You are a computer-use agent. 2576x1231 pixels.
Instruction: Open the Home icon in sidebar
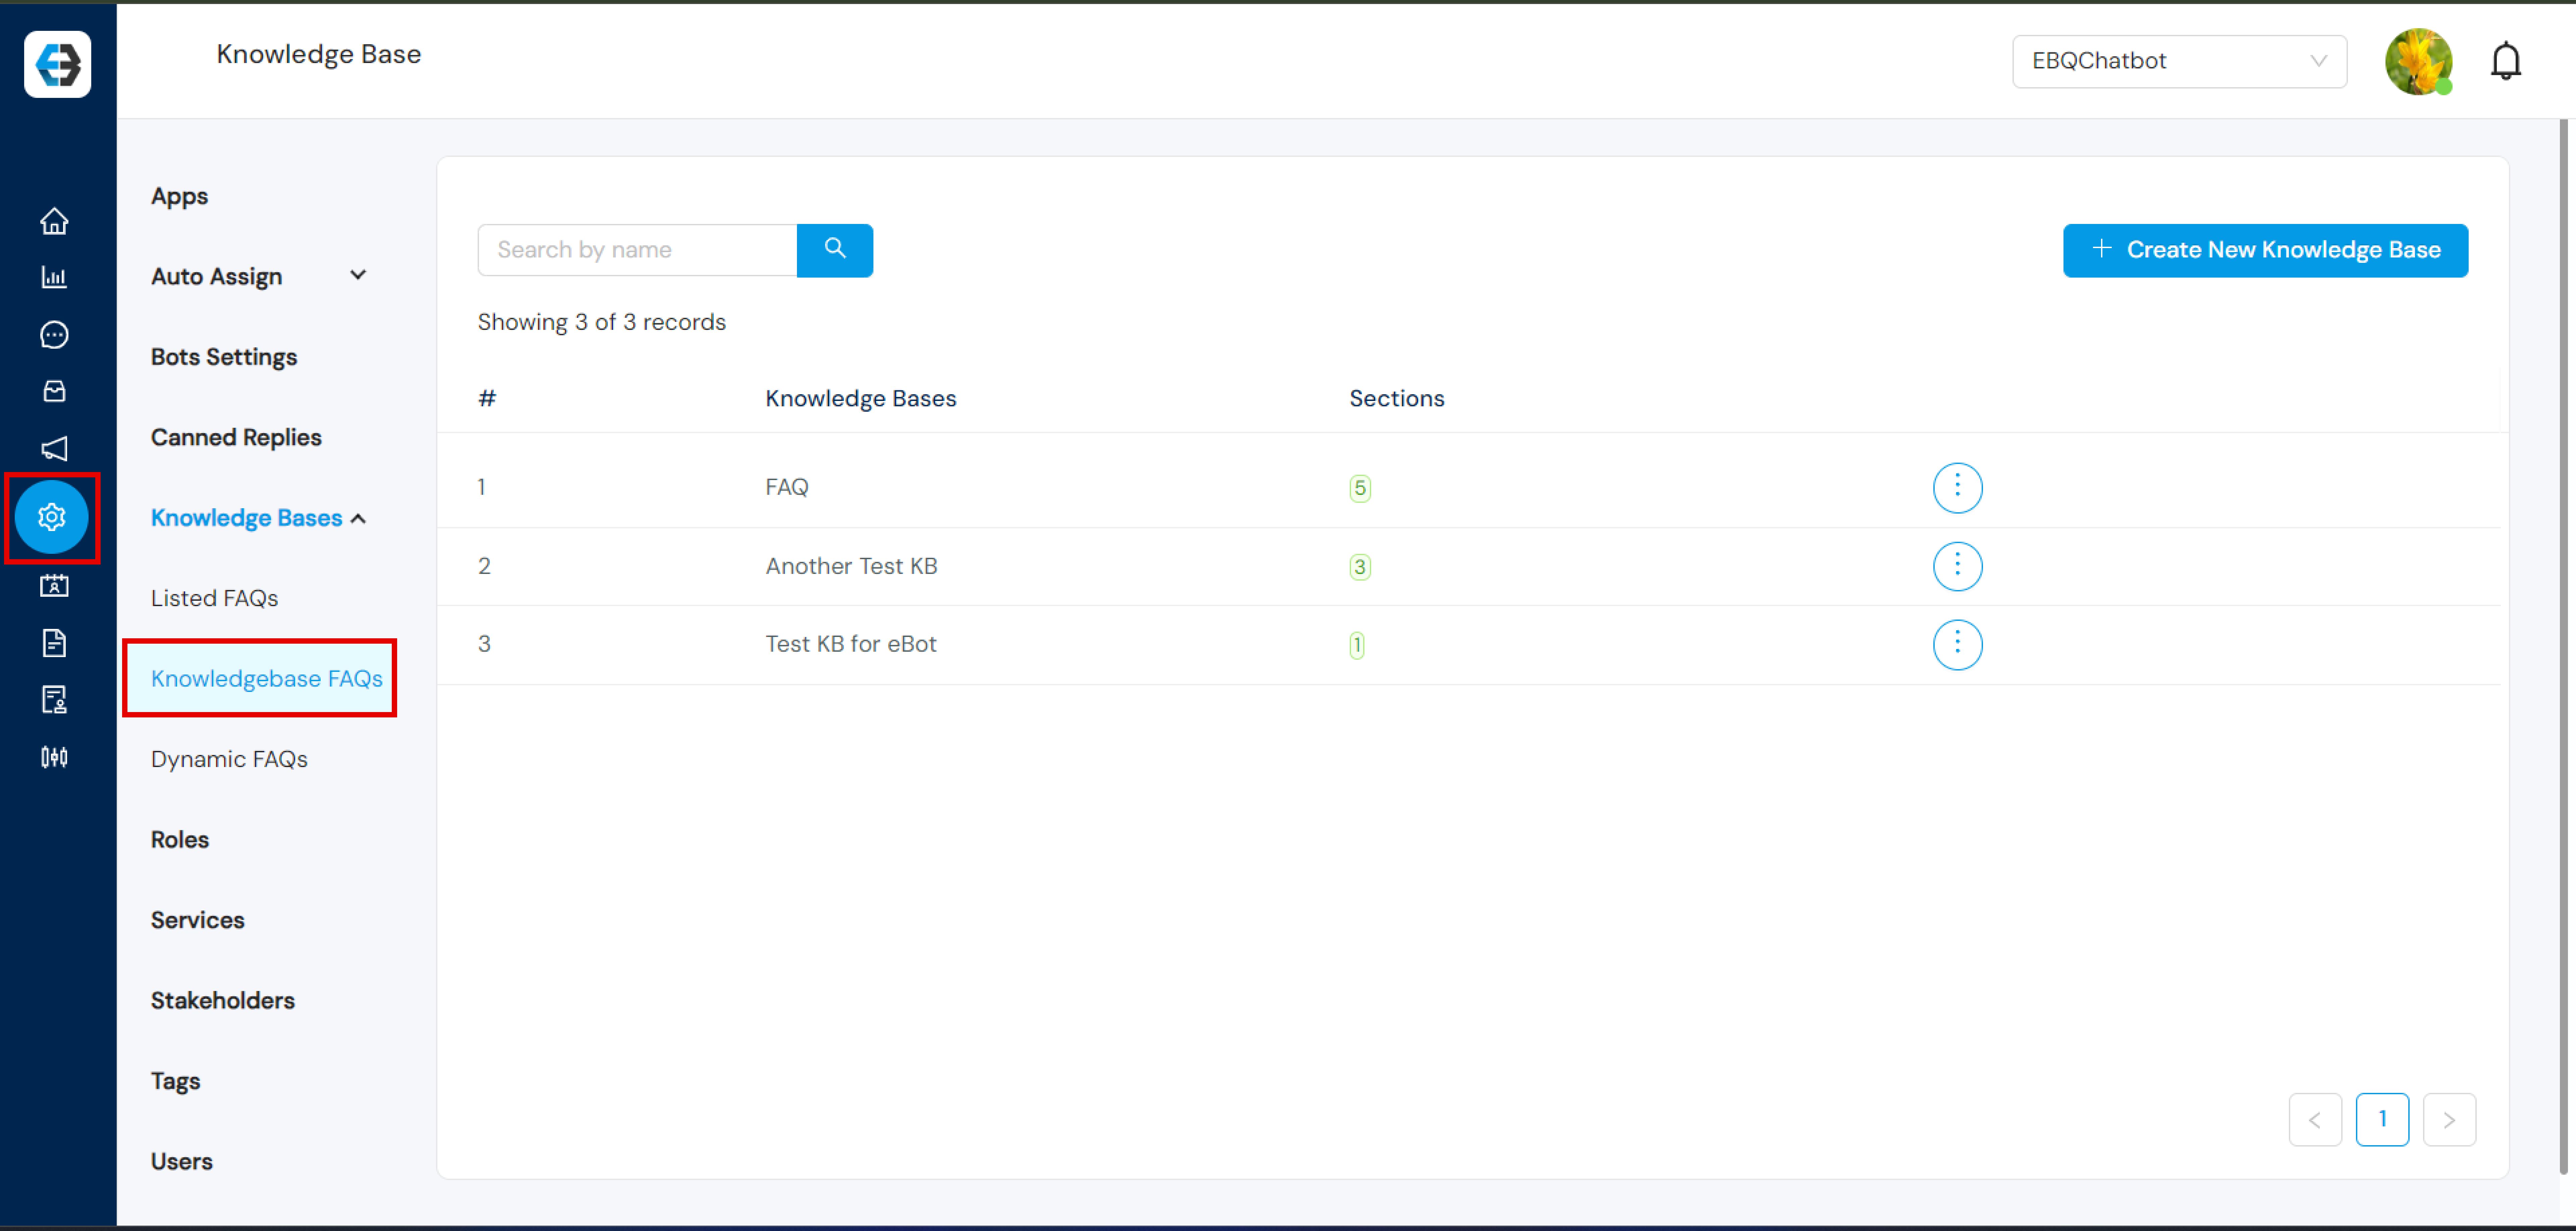click(54, 221)
